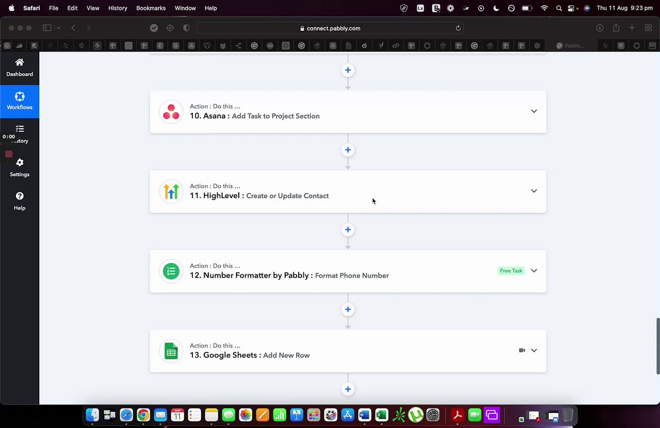Open the Safari menu in menu bar
The height and width of the screenshot is (428, 660).
[31, 8]
